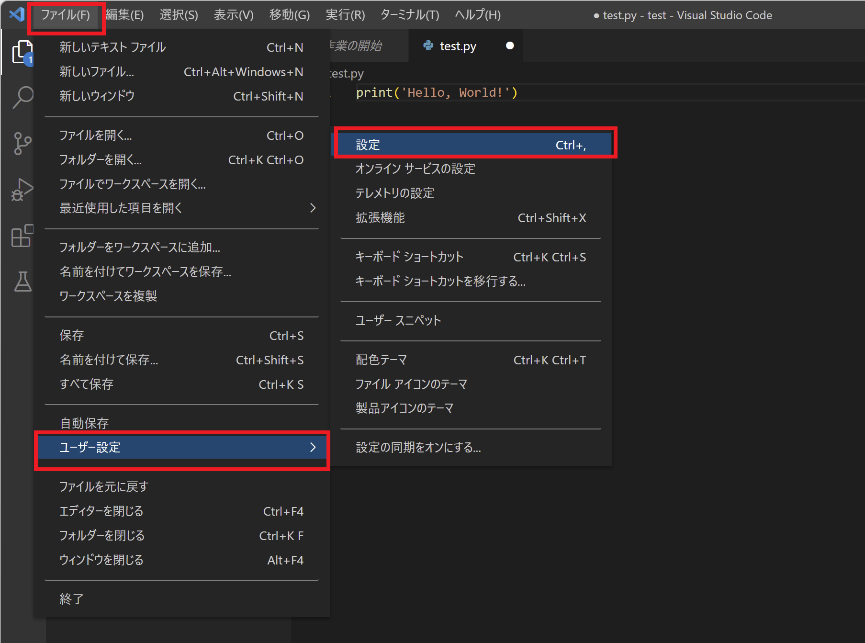Screen dimensions: 865x643
Task: Select the Run and Debug icon
Action: click(x=22, y=189)
